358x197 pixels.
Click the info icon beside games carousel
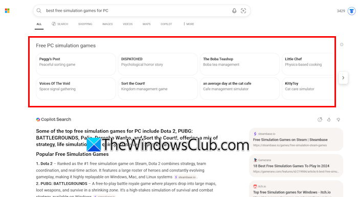(x=342, y=44)
